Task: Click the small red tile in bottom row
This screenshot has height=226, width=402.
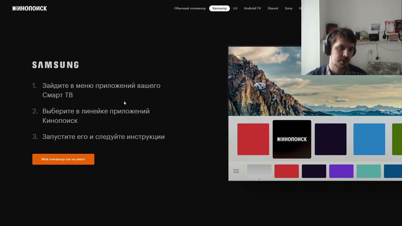Action: point(287,171)
